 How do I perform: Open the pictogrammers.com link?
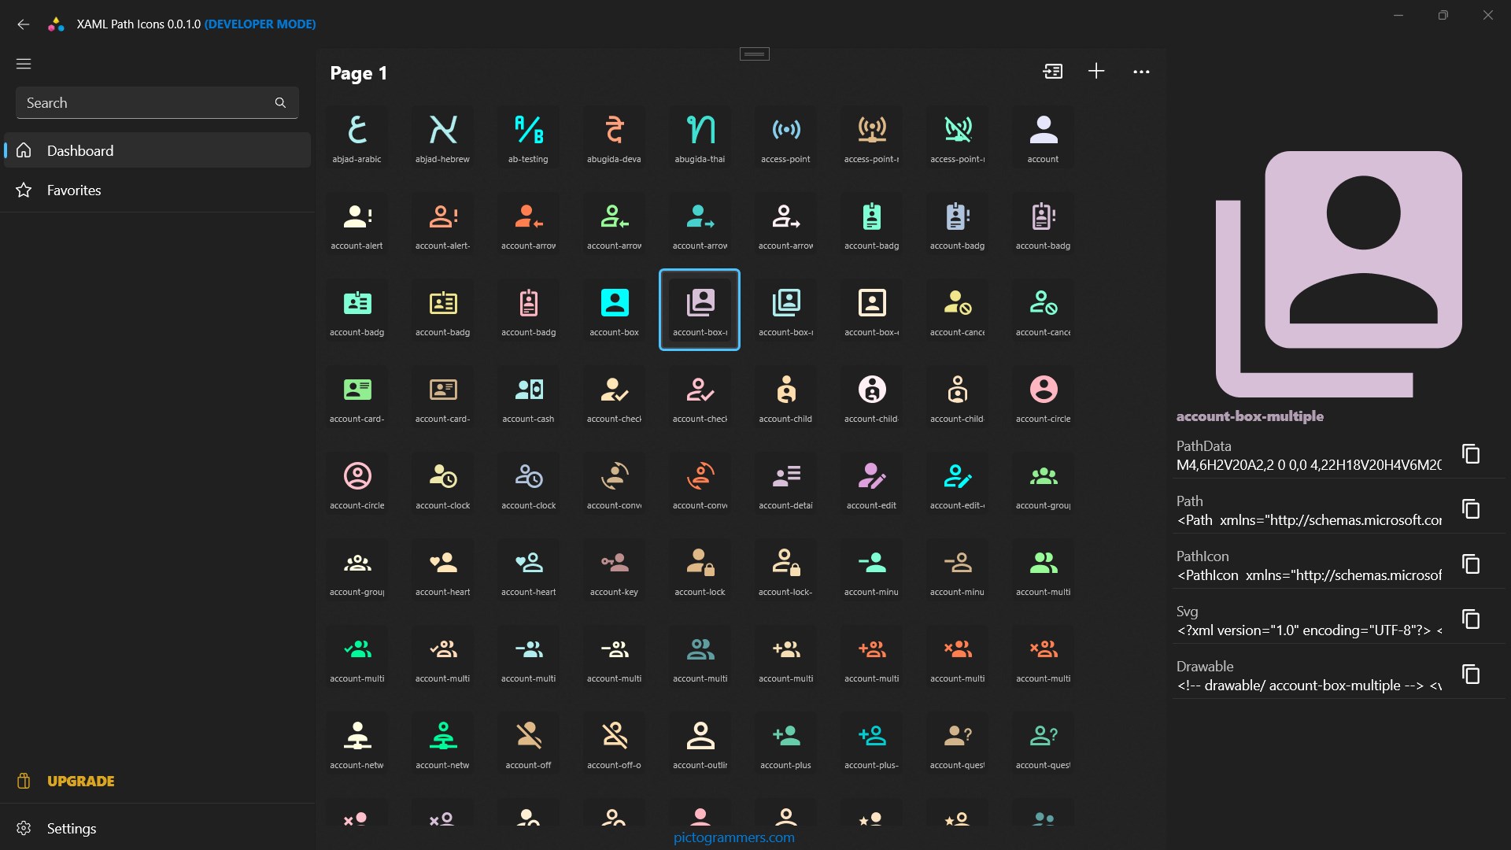[x=733, y=837]
